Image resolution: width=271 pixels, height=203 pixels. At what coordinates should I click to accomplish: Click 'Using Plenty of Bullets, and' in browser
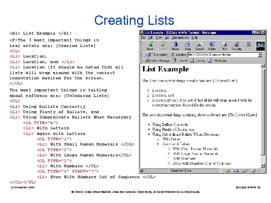click(x=174, y=129)
